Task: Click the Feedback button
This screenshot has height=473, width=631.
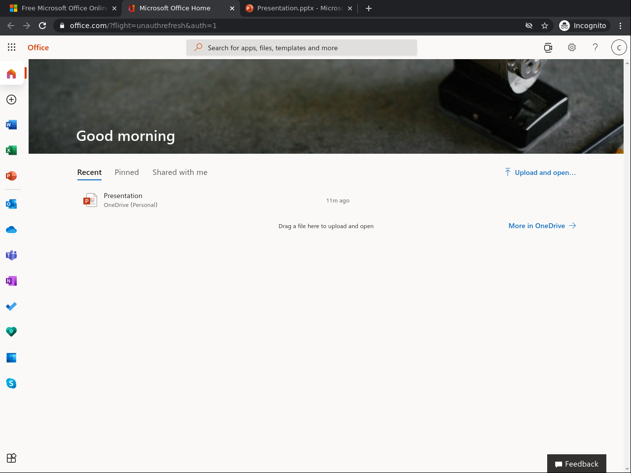Action: (x=577, y=464)
